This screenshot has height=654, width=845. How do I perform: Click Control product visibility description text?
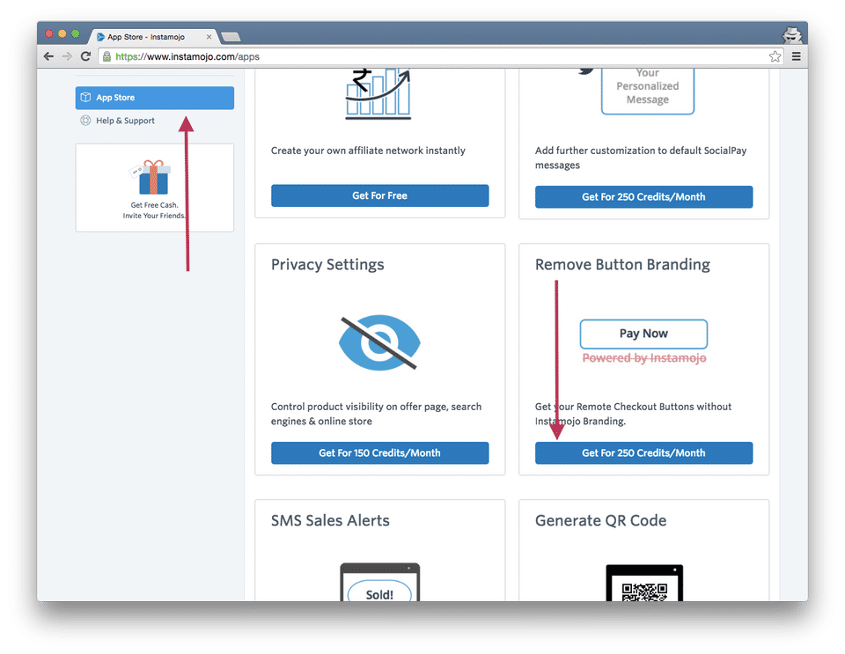[x=376, y=414]
